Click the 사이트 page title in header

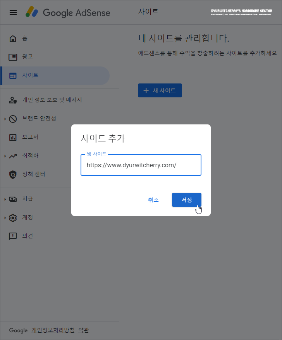[148, 12]
